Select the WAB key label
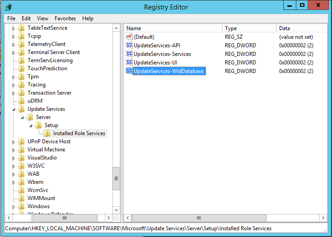Image resolution: width=332 pixels, height=237 pixels. click(x=33, y=174)
